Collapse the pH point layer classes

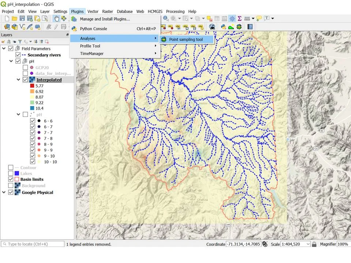pos(18,114)
